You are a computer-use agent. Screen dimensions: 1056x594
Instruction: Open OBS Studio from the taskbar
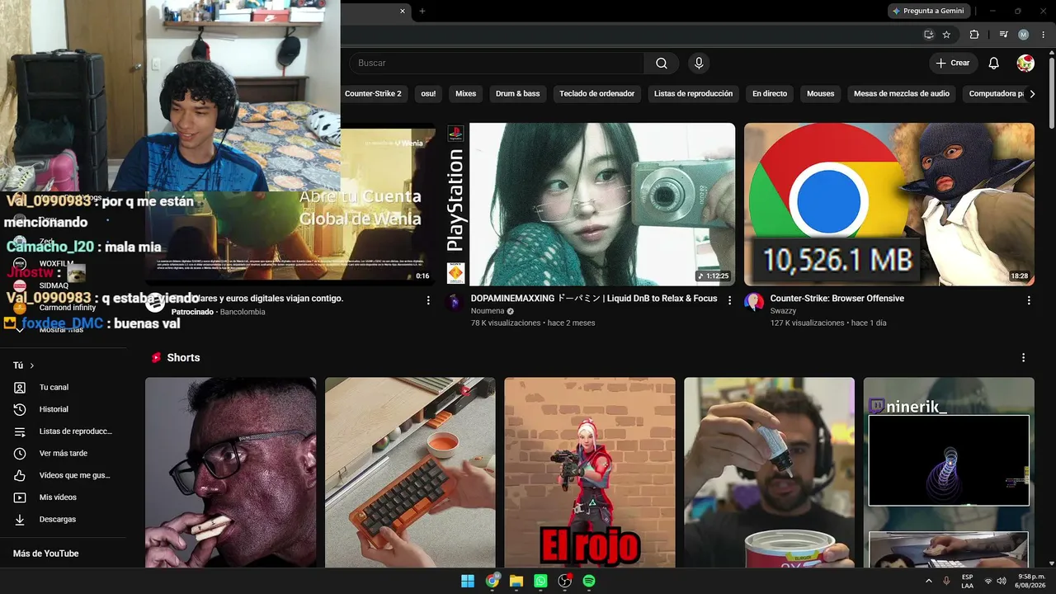(565, 581)
